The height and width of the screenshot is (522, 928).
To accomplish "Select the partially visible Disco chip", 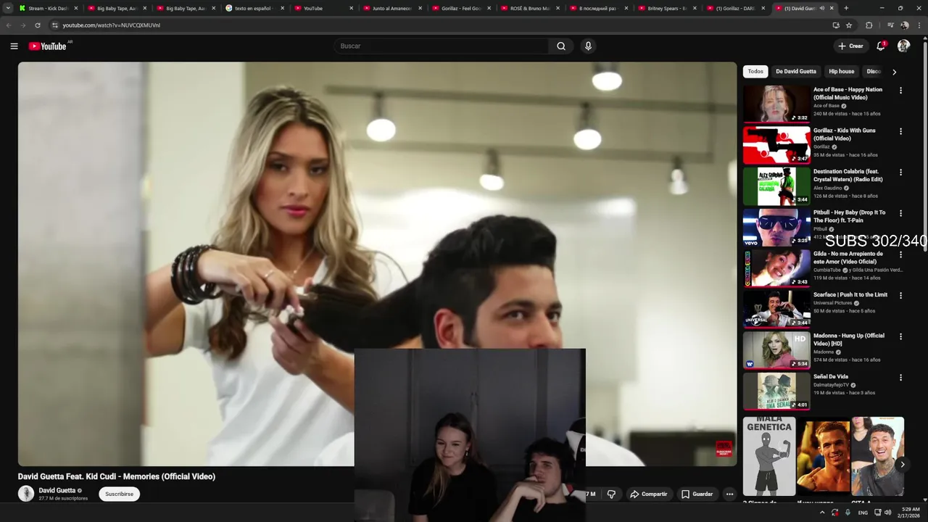I will tap(874, 71).
